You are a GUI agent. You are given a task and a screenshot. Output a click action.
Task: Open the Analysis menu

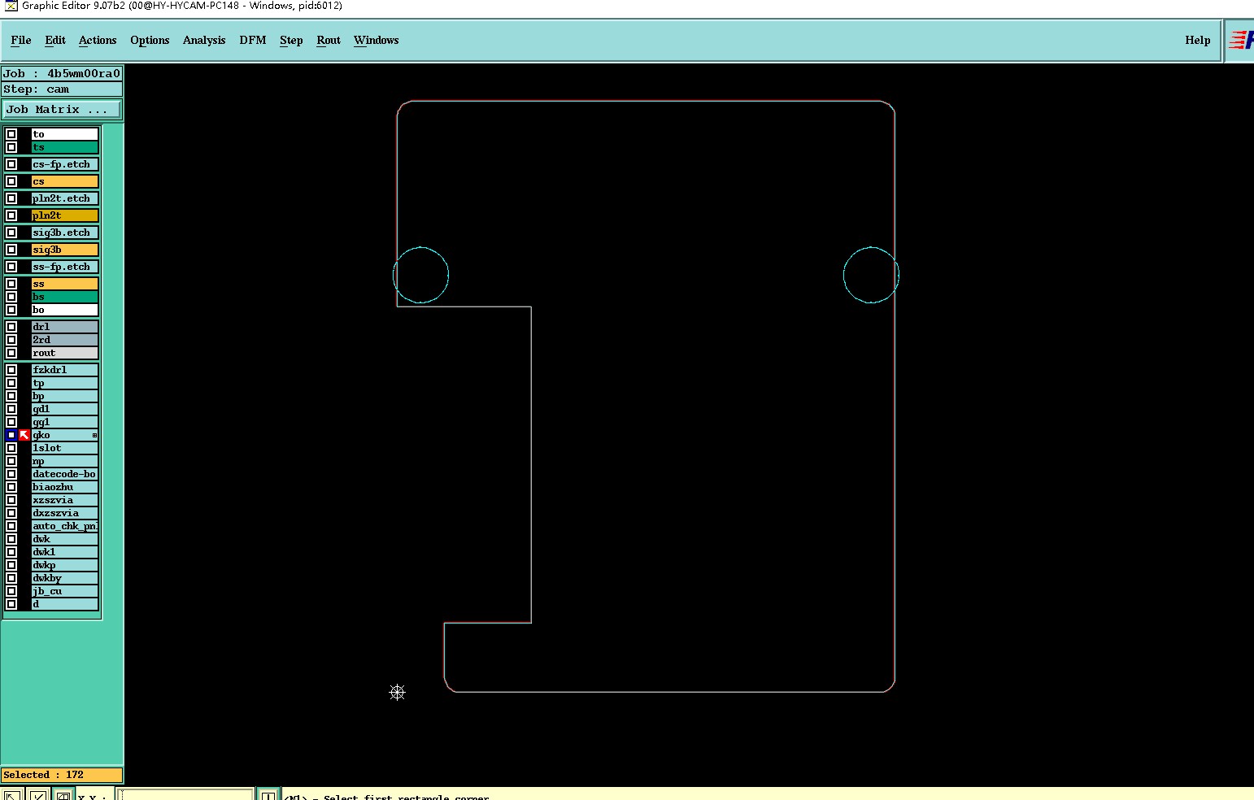[x=204, y=40]
